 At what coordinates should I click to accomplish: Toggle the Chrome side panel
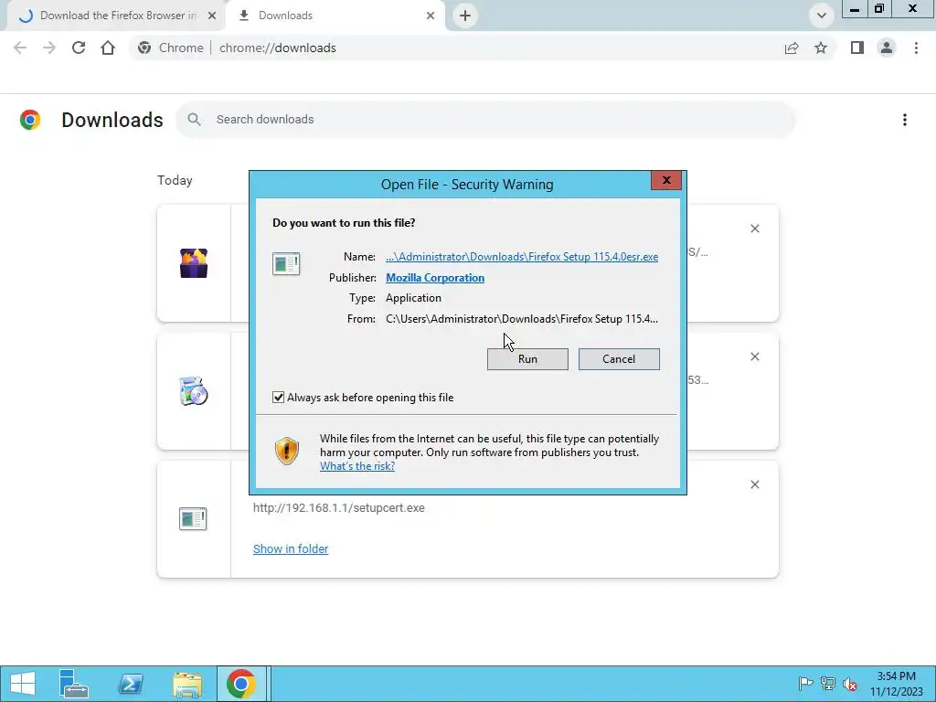[x=857, y=48]
